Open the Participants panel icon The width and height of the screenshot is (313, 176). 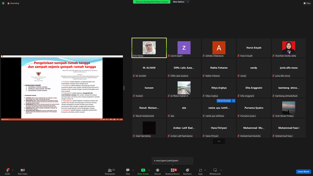point(110,170)
